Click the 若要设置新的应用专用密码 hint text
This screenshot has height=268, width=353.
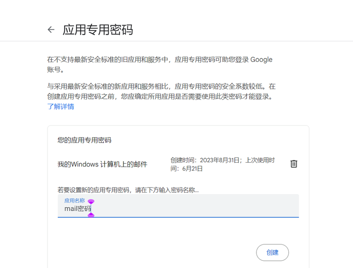click(128, 190)
